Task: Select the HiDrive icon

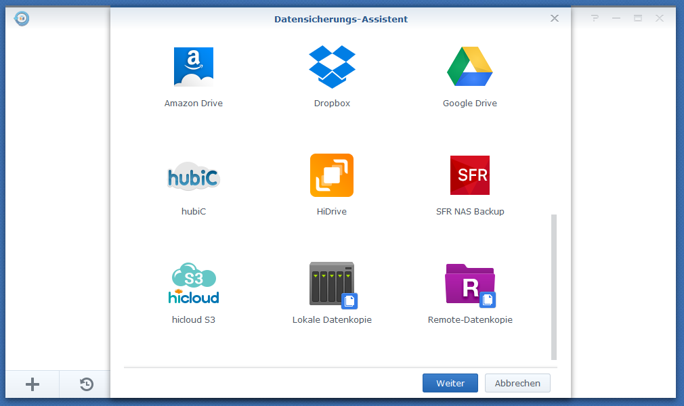Action: (332, 175)
